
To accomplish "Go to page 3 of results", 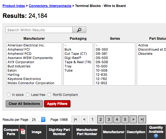I will (109, 119).
